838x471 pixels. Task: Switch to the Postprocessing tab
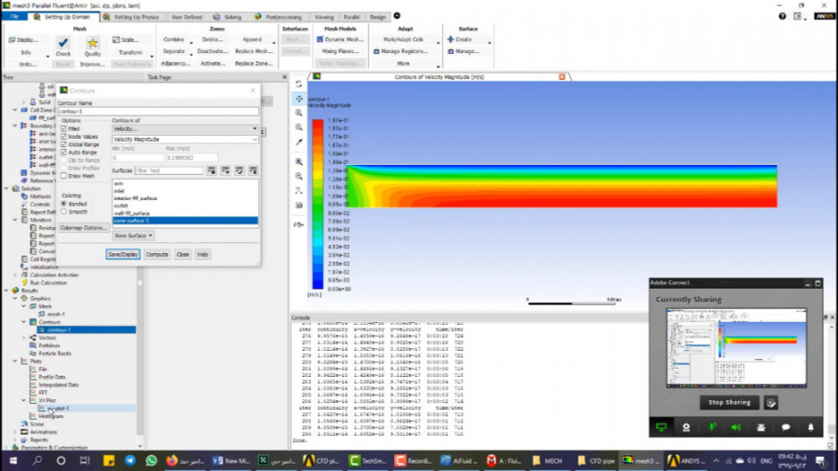[x=277, y=17]
